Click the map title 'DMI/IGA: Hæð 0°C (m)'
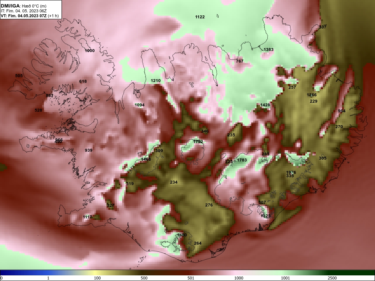The width and height of the screenshot is (375, 281). (x=23, y=6)
